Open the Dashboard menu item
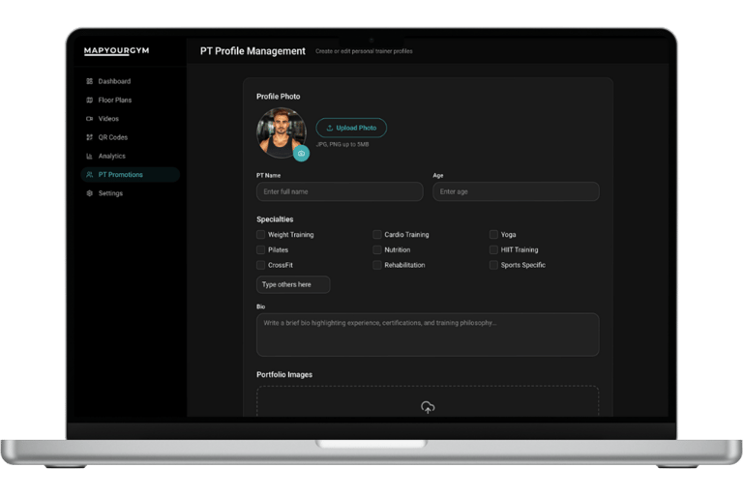Viewport: 743px width, 495px height. [130, 81]
